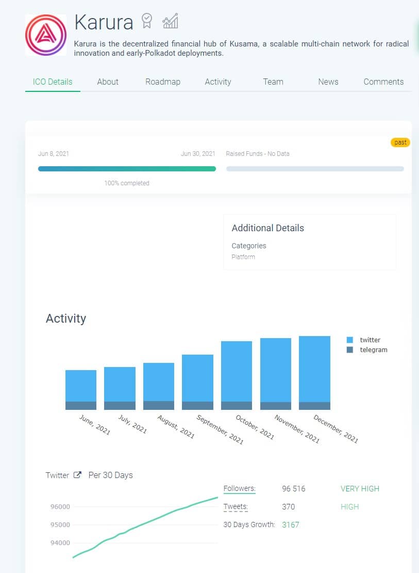This screenshot has height=573, width=419.
Task: Go to the Team tab
Action: pyautogui.click(x=273, y=82)
